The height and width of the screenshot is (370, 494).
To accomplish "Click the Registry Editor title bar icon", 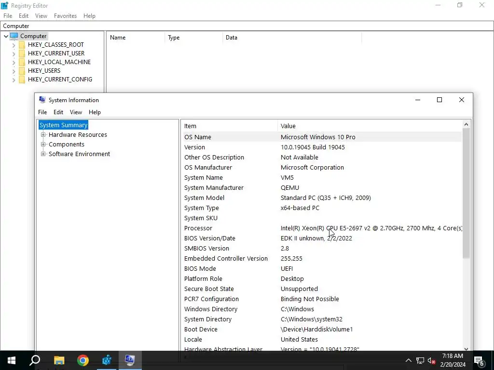I will pos(4,5).
